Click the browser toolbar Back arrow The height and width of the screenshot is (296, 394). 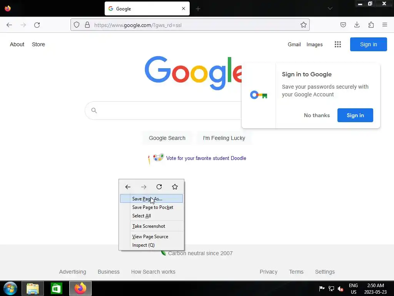[9, 25]
